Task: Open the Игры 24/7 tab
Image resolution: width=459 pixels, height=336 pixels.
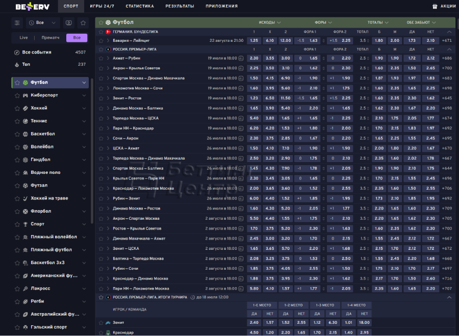Action: (102, 6)
